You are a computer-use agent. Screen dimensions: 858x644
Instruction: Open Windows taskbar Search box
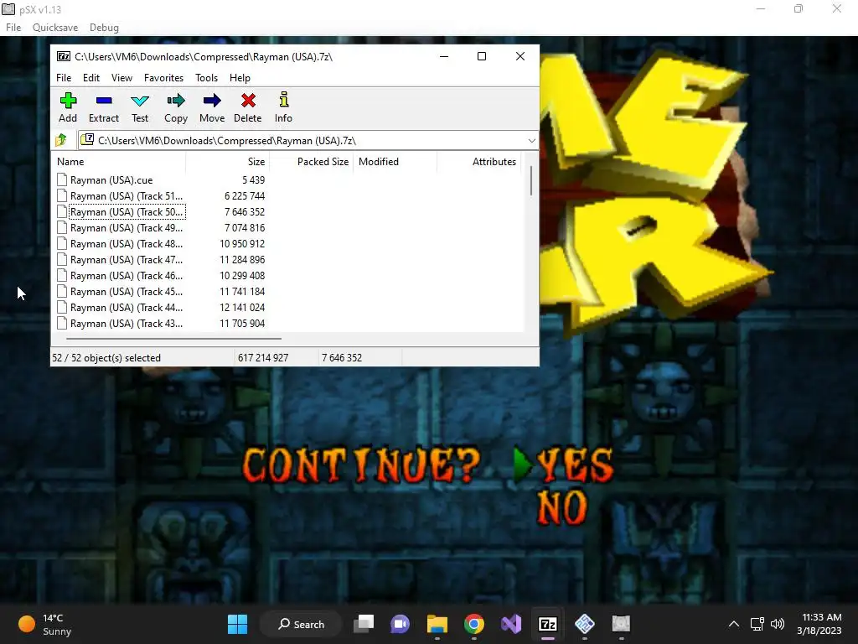click(301, 624)
